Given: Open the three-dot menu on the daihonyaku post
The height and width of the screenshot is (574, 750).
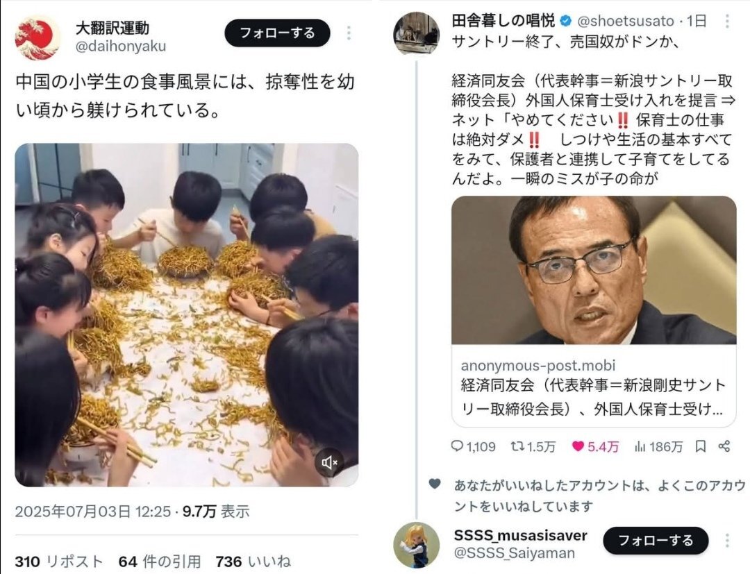Looking at the screenshot, I should point(349,33).
